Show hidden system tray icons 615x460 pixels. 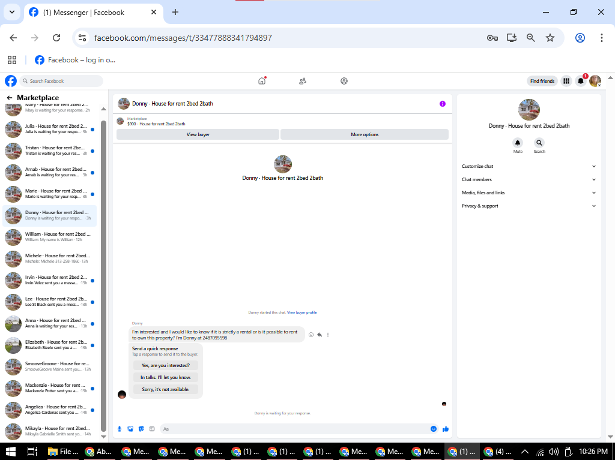[524, 452]
